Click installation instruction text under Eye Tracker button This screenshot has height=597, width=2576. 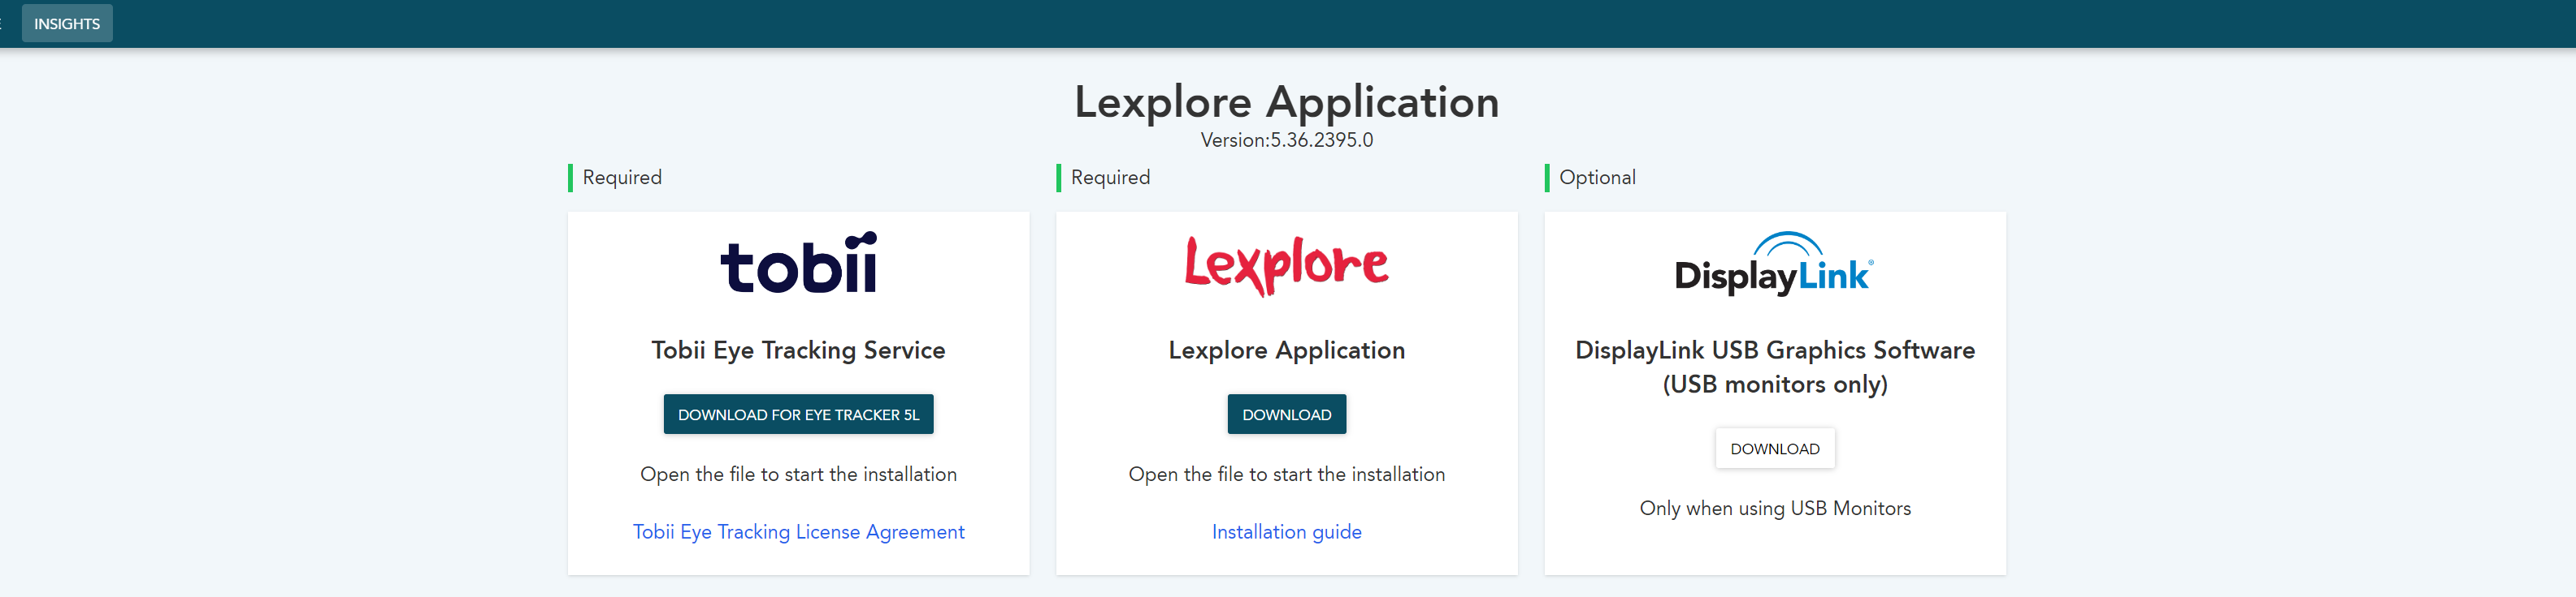coord(798,475)
